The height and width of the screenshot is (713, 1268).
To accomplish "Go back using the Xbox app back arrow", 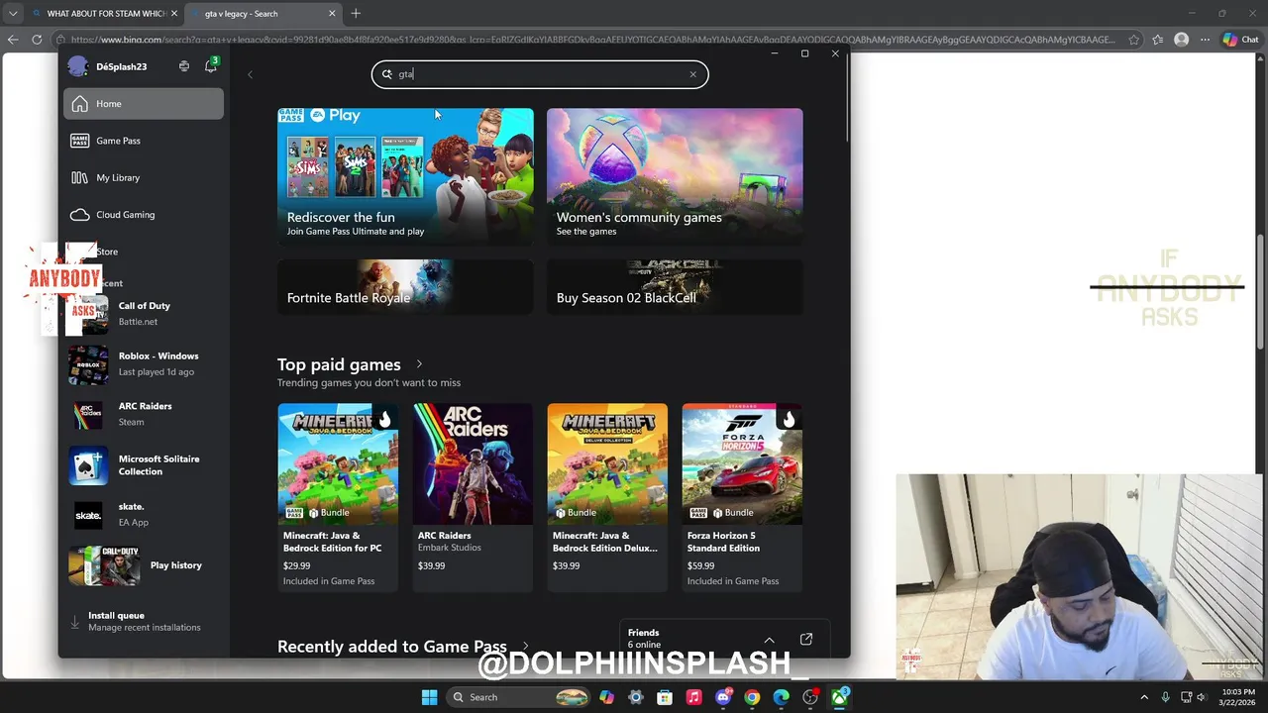I will click(250, 74).
